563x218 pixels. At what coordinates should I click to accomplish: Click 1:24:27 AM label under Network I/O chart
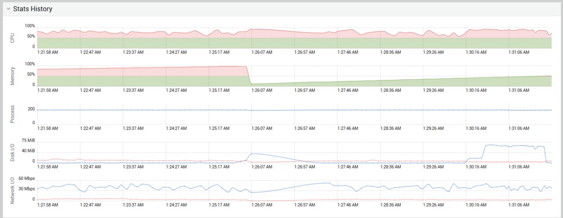pyautogui.click(x=176, y=205)
